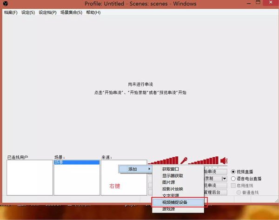Image resolution: width=279 pixels, height=220 pixels.
Task: Open the 设定(S) menu
Action: pyautogui.click(x=28, y=13)
